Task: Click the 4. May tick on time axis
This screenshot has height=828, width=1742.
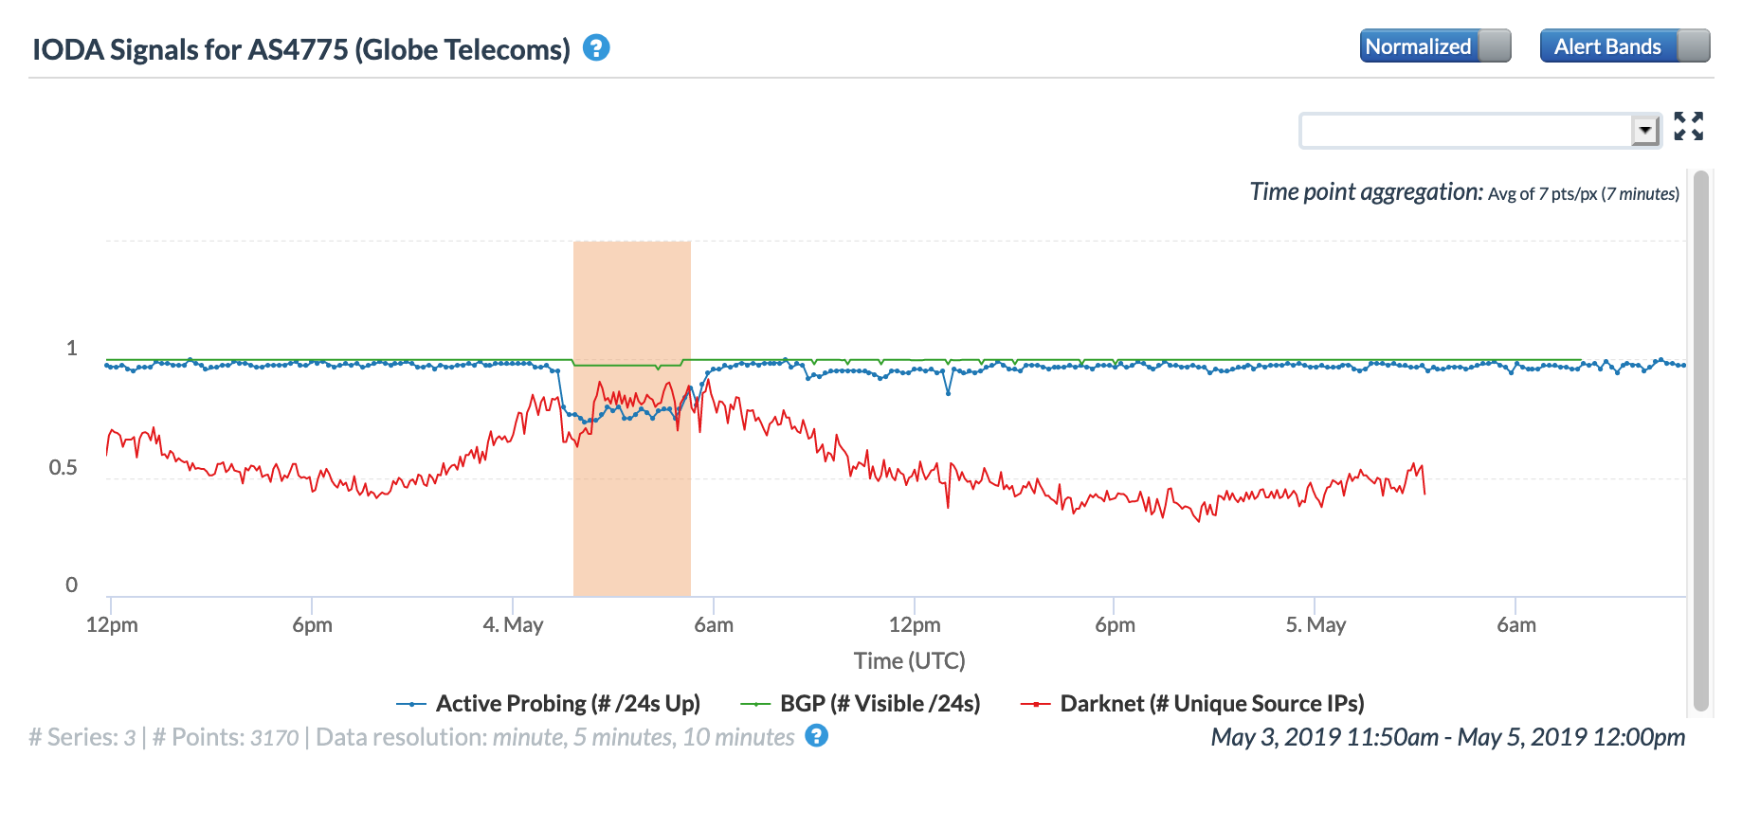Action: point(513,625)
